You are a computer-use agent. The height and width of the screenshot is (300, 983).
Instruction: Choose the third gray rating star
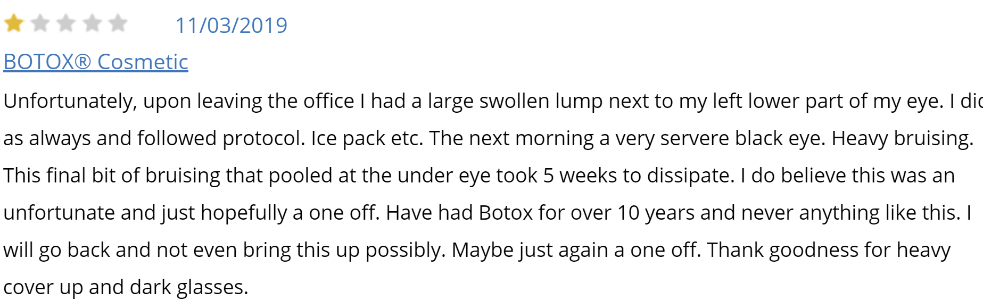(66, 24)
